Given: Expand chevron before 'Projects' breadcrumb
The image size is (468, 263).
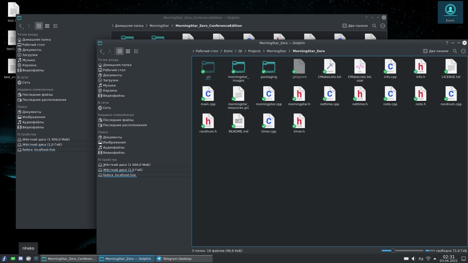Looking at the screenshot, I should pos(245,51).
